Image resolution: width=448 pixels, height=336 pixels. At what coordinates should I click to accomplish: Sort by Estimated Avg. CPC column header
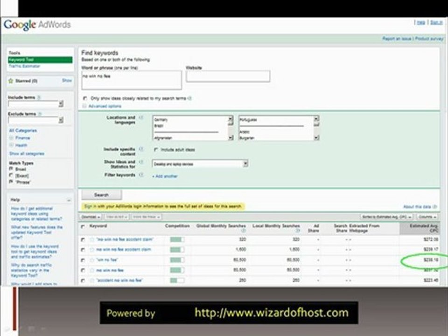(x=424, y=228)
